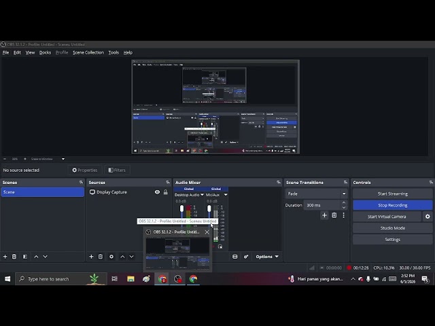Add configurable transition plus icon
The image size is (435, 326).
(x=324, y=215)
